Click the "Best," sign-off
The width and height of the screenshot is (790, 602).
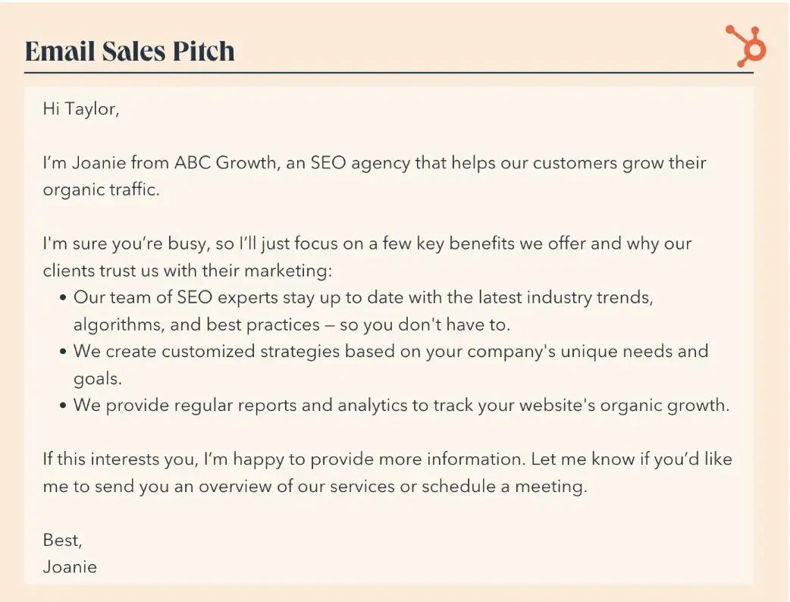click(x=62, y=540)
